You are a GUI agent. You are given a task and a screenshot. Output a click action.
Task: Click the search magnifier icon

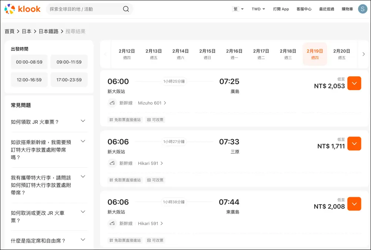pos(126,9)
